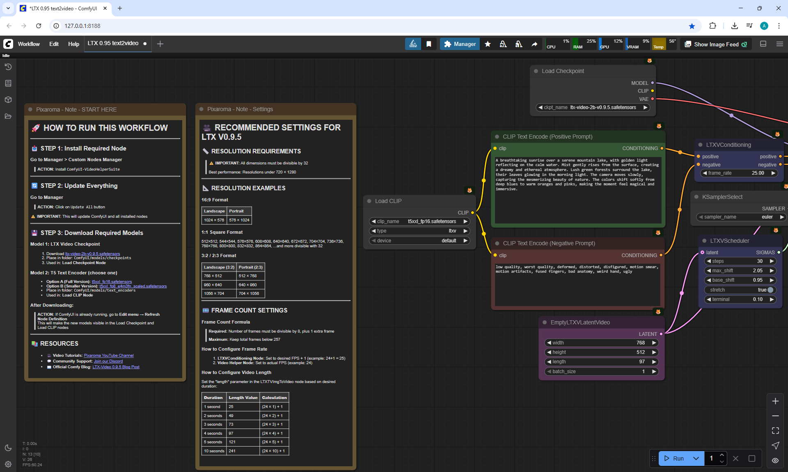
Task: Open the Edit menu
Action: pos(54,44)
